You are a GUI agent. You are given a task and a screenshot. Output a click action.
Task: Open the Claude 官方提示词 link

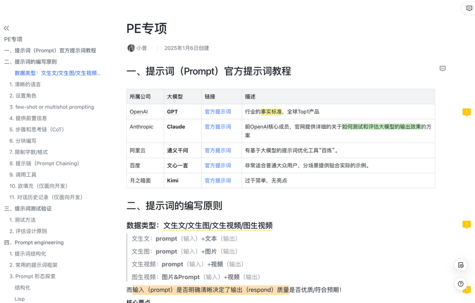tap(218, 127)
